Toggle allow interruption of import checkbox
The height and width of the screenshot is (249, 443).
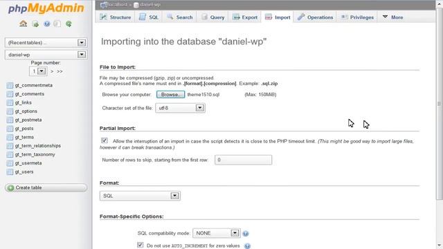coord(105,140)
